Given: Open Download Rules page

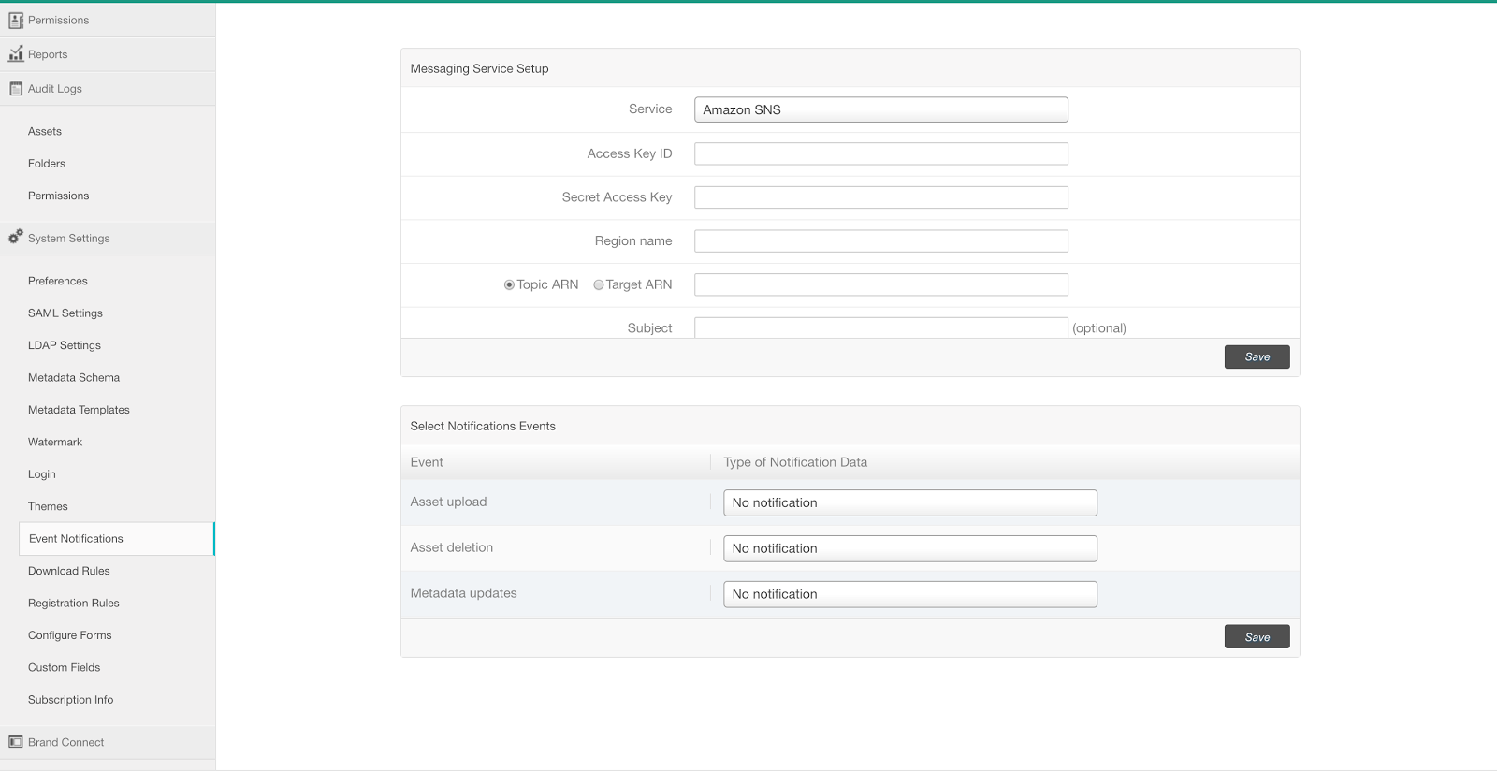Looking at the screenshot, I should click(x=69, y=571).
